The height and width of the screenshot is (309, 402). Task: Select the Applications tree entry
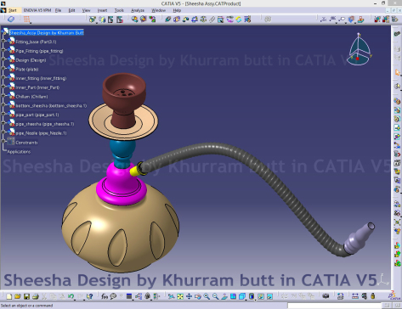19,152
